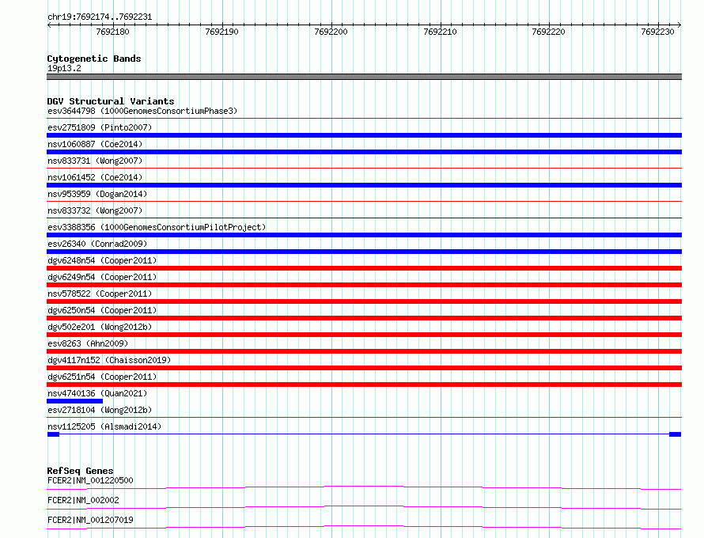
Task: Open nsv953959 (Dogan2014) variant details
Action: click(x=97, y=194)
